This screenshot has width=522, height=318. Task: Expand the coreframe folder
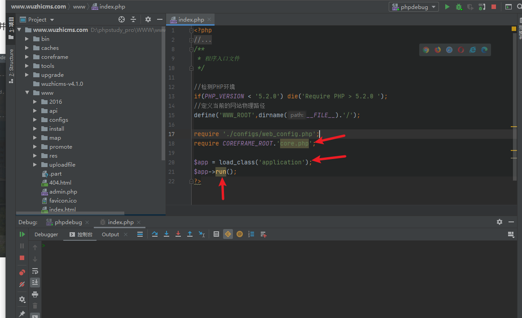27,57
